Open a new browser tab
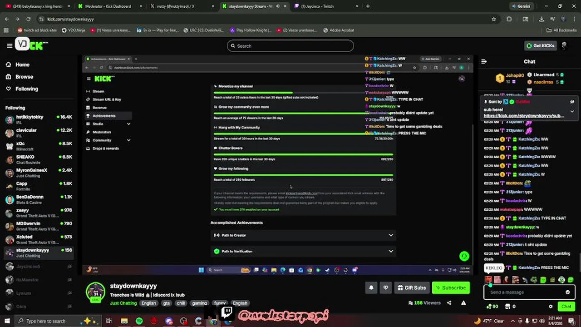Image resolution: width=581 pixels, height=327 pixels. pyautogui.click(x=368, y=6)
